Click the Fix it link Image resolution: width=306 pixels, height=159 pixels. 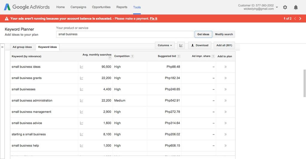click(x=153, y=19)
